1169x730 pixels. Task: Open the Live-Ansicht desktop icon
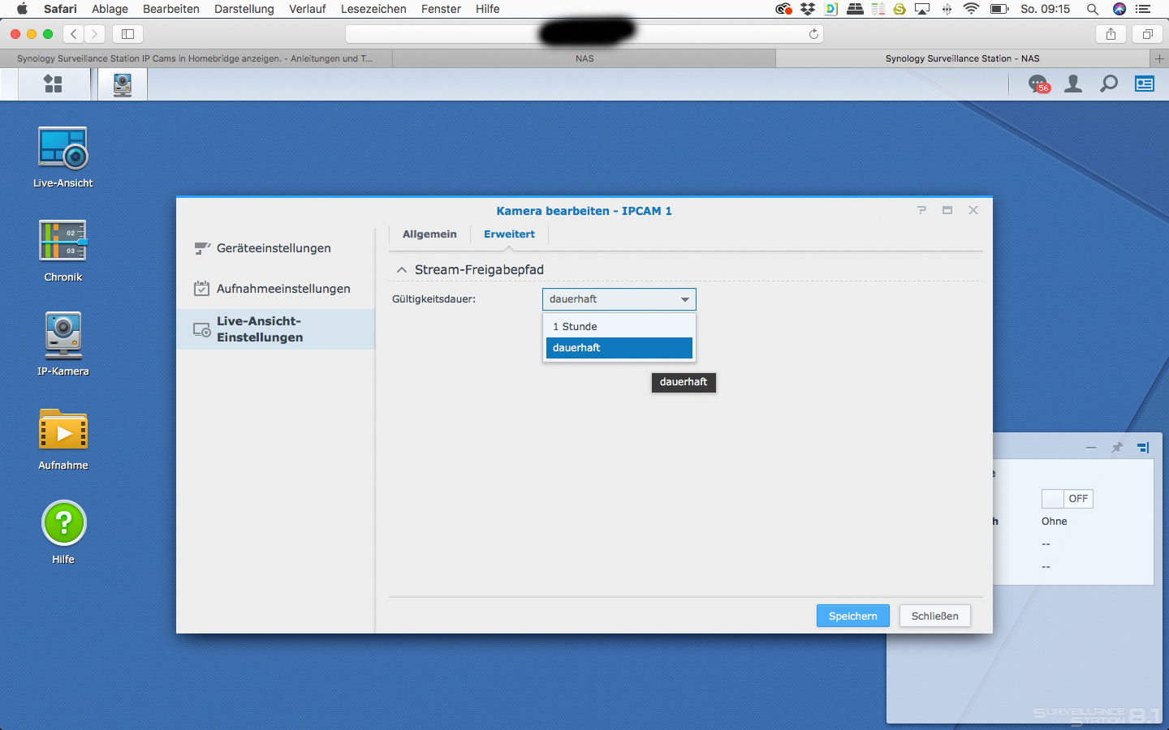tap(63, 149)
